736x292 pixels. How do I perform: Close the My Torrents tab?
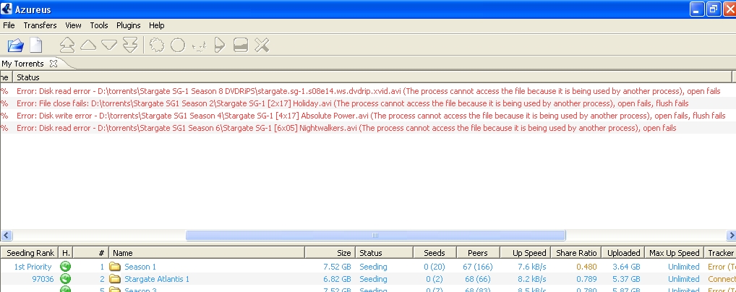click(54, 63)
